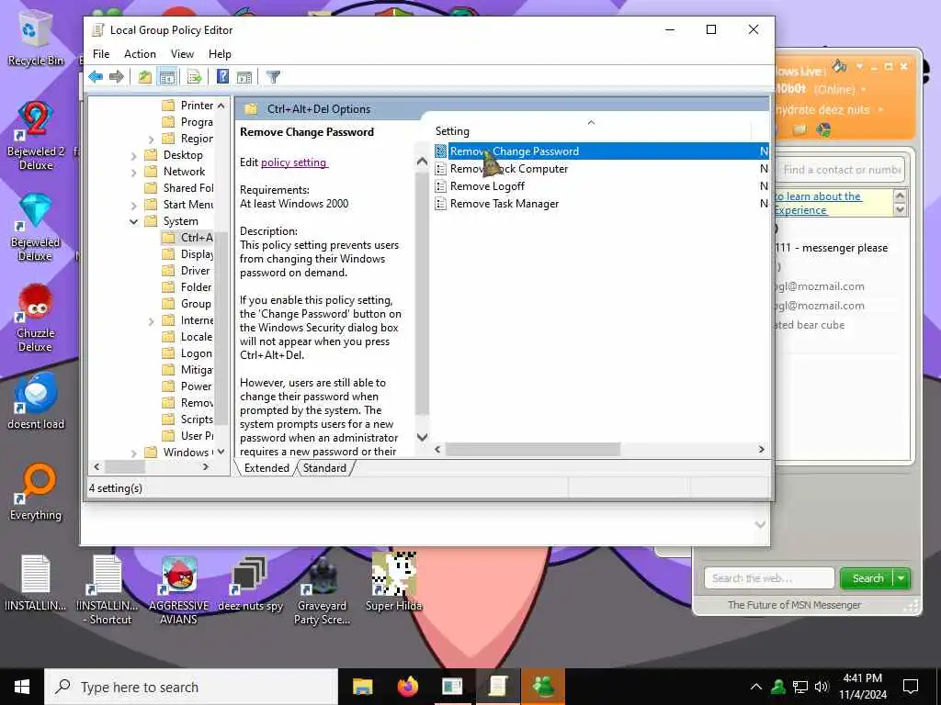Open the Action menu

[140, 54]
